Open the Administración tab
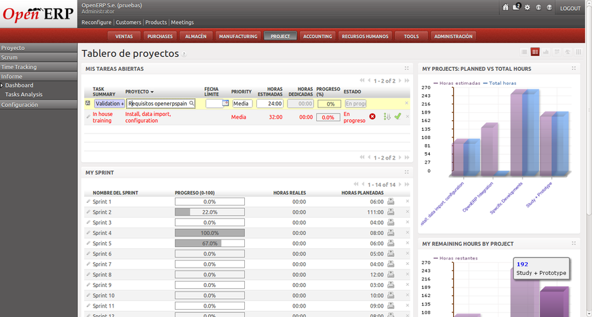This screenshot has width=592, height=317. (453, 36)
